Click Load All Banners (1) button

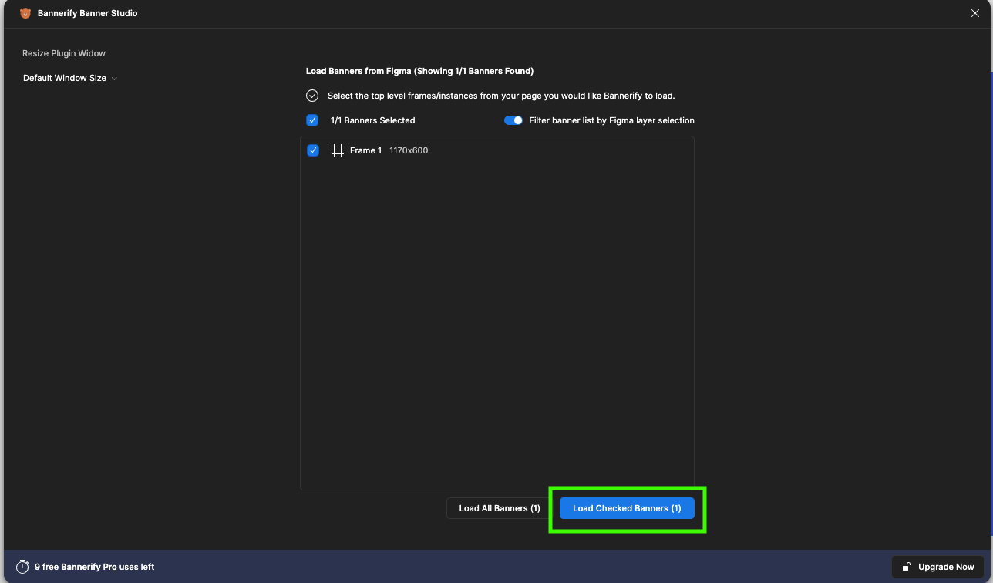coord(500,508)
